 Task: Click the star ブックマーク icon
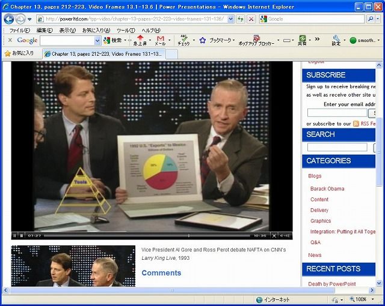pyautogui.click(x=203, y=40)
